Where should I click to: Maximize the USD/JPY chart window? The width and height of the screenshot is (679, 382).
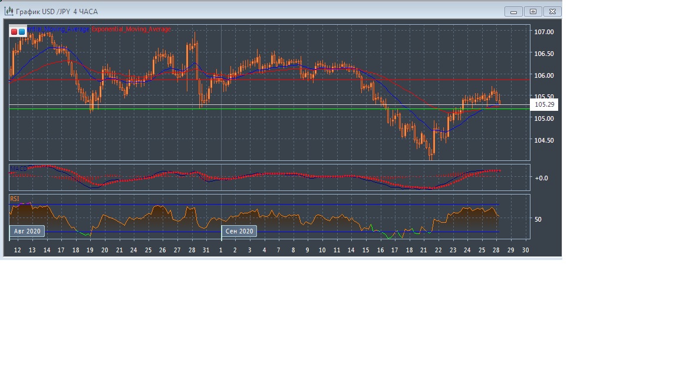533,11
